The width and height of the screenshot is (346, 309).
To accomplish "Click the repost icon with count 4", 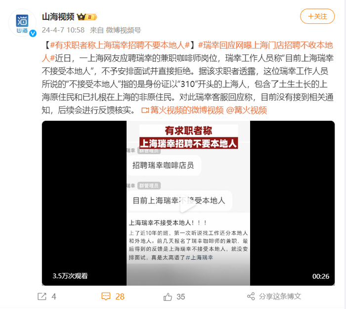I will pyautogui.click(x=42, y=297).
